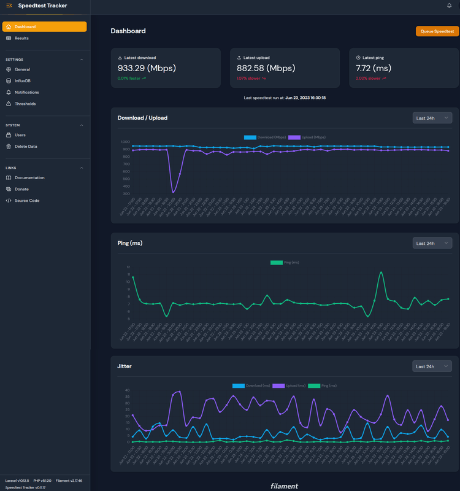Viewport: 460px width, 491px height.
Task: Open the Documentation link
Action: 29,178
